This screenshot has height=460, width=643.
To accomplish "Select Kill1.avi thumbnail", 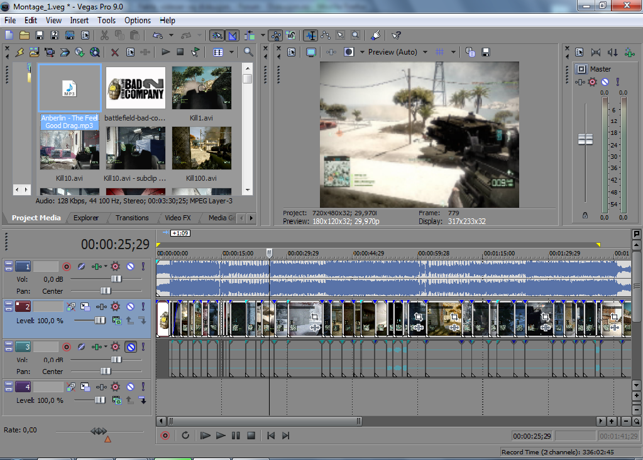I will [x=201, y=88].
